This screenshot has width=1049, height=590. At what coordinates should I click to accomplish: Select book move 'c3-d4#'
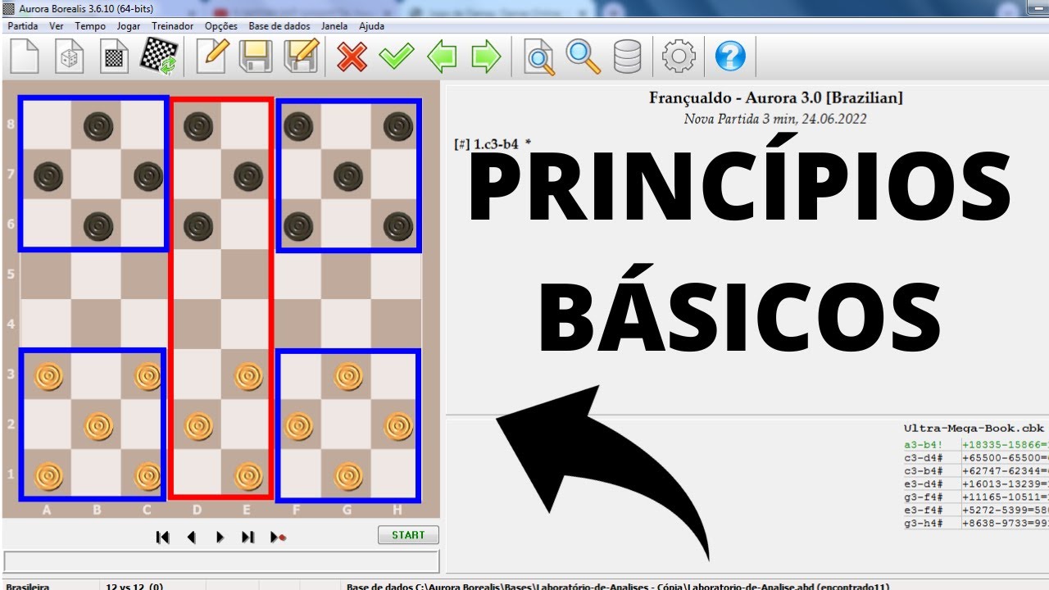click(924, 458)
